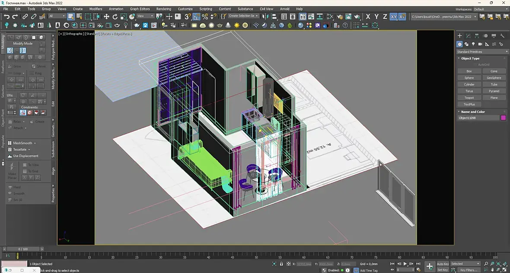This screenshot has height=273, width=510.
Task: Click the Play Animation button
Action: [405, 264]
